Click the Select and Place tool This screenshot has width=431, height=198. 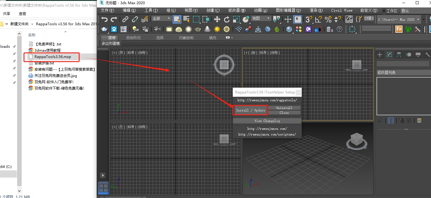[x=246, y=20]
